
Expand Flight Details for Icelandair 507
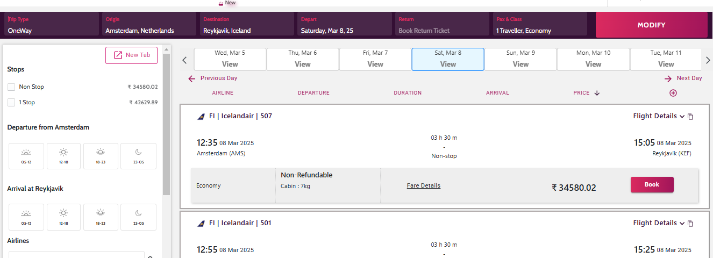[x=659, y=116]
